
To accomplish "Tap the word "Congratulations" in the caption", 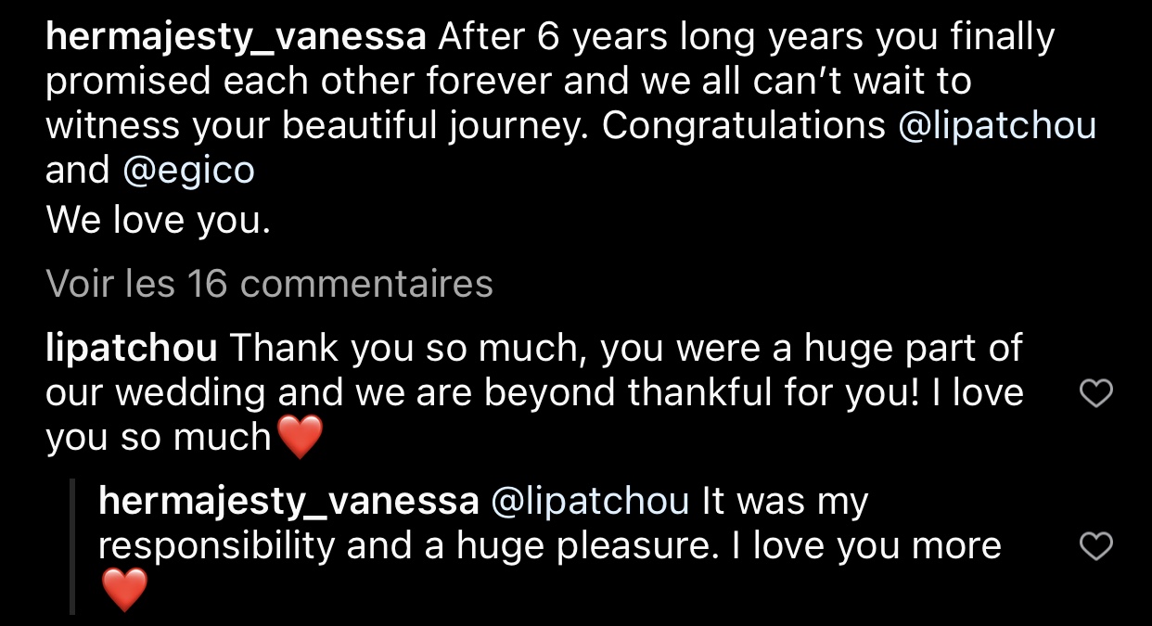I will pos(743,125).
